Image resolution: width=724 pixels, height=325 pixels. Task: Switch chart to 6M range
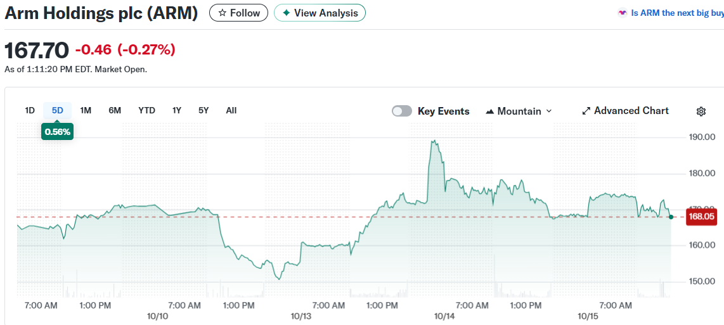click(x=115, y=110)
